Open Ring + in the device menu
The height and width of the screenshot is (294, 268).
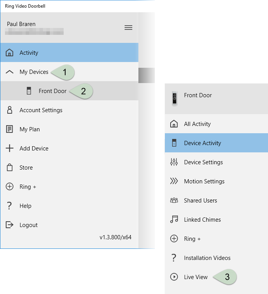pos(216,238)
